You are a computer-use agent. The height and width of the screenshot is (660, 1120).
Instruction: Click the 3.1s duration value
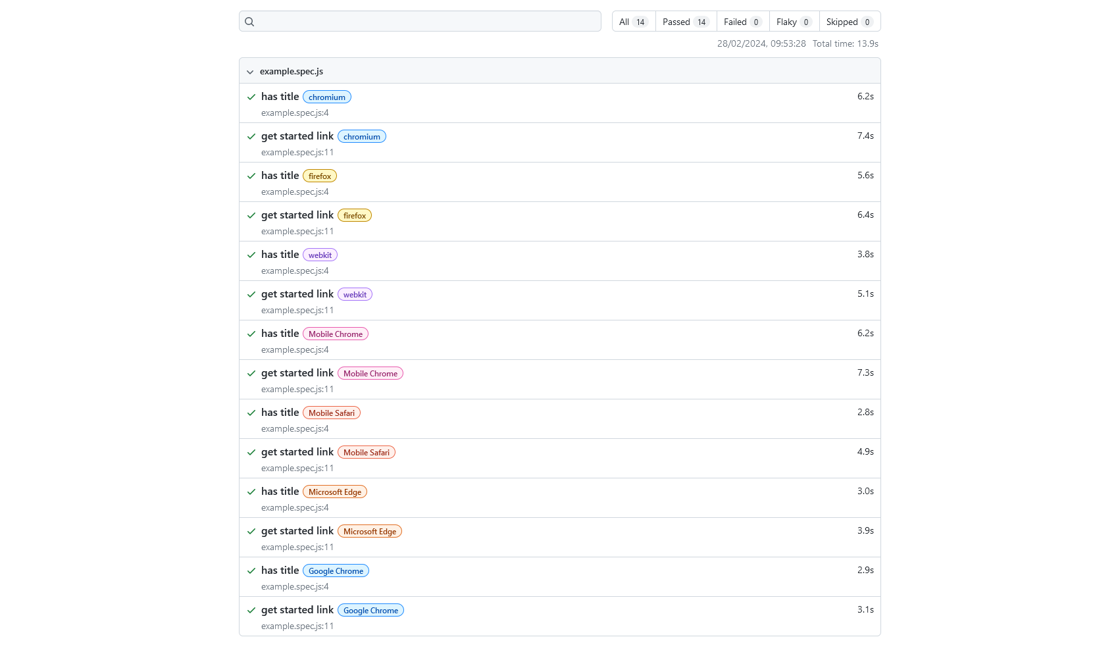point(865,609)
